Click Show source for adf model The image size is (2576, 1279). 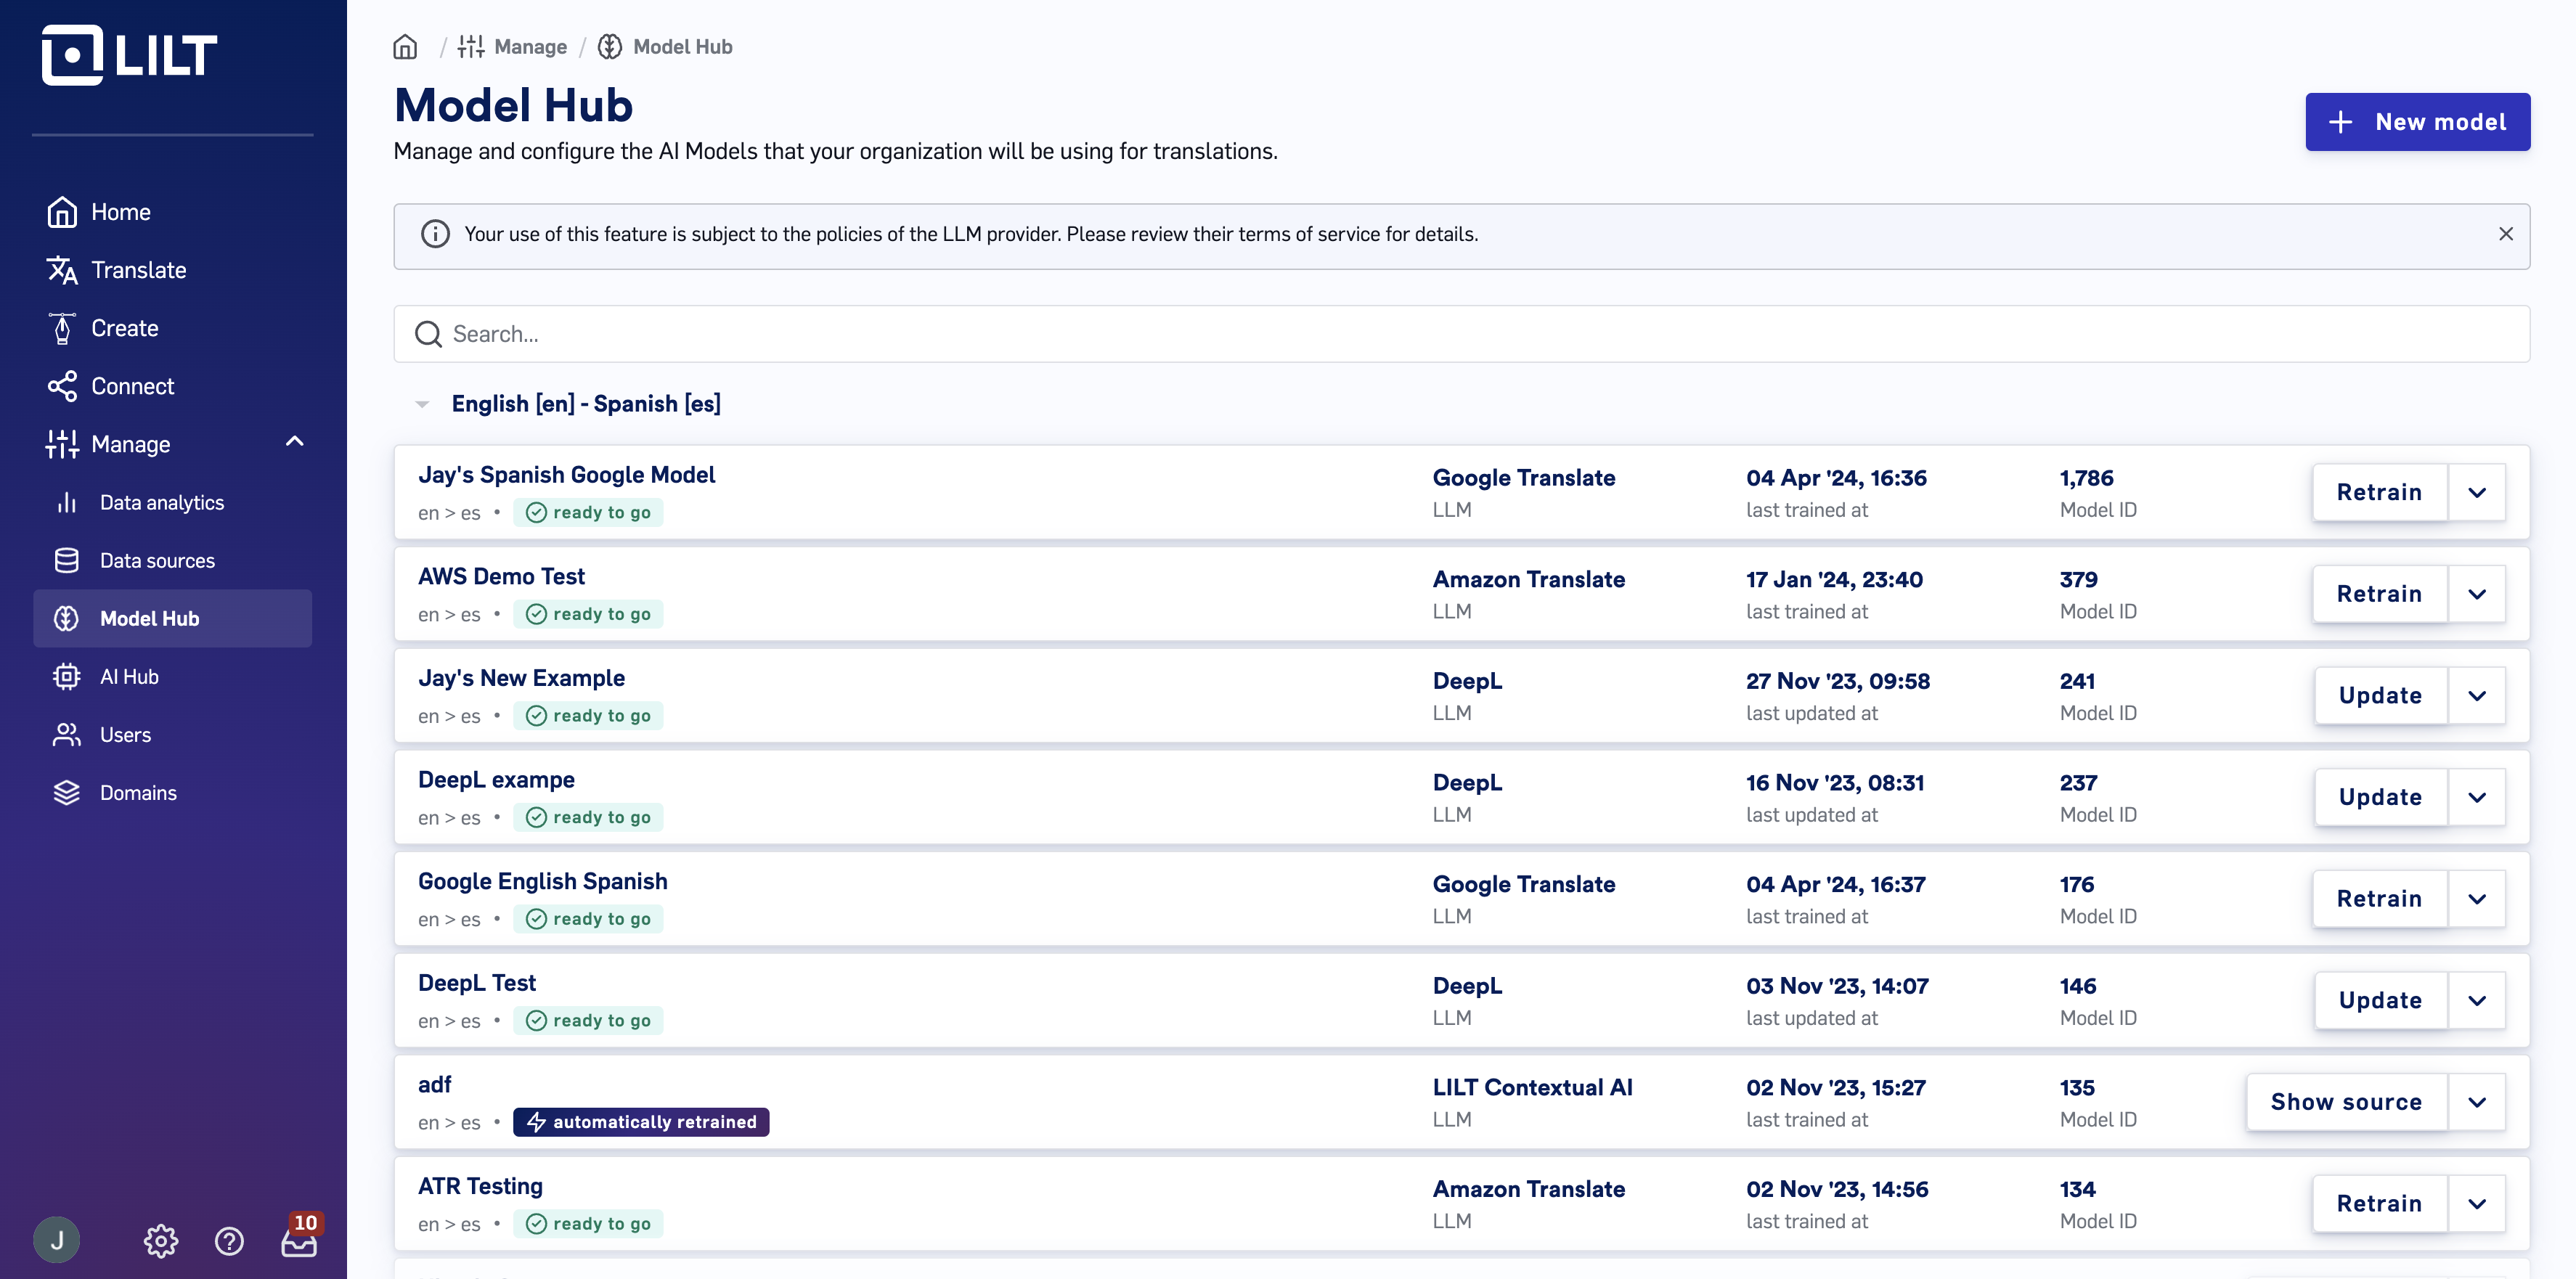tap(2346, 1102)
